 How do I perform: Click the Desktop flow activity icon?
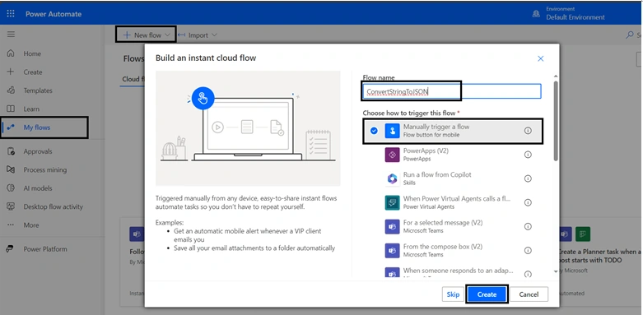[11, 206]
